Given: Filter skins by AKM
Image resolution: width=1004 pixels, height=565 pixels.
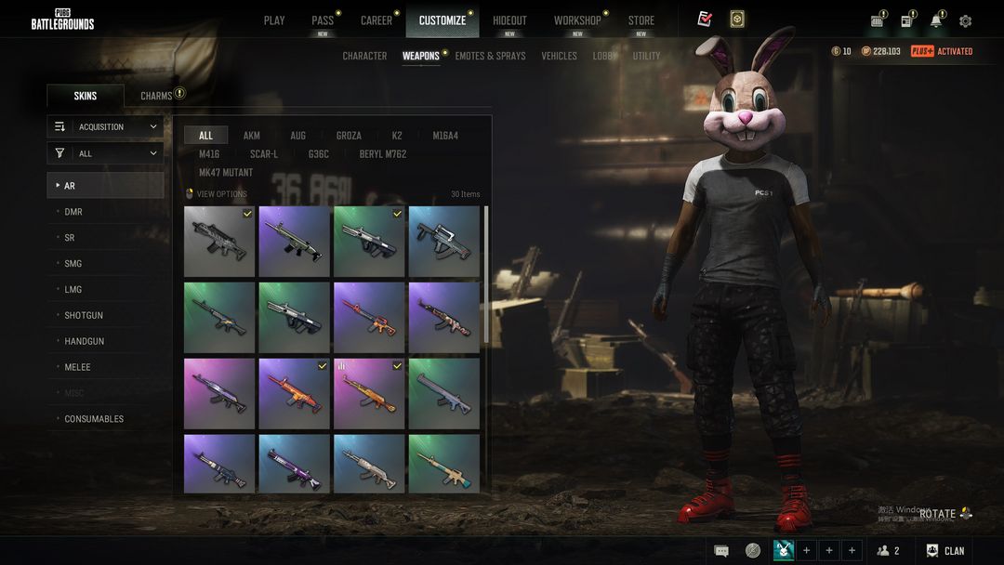Looking at the screenshot, I should click(252, 136).
